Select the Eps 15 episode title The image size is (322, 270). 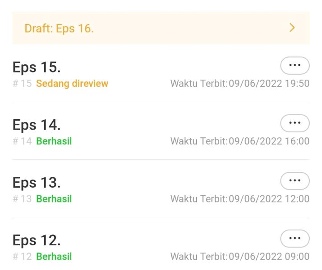[37, 67]
